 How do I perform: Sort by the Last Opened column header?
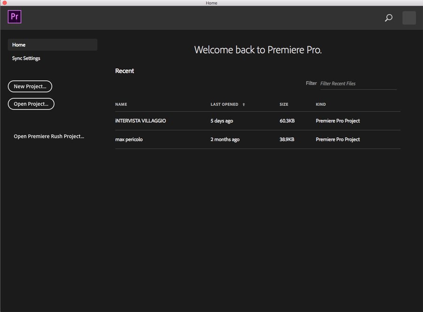click(x=224, y=104)
